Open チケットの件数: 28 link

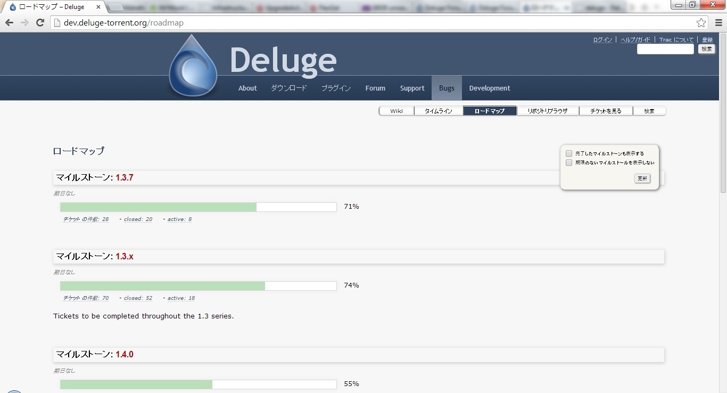point(86,219)
